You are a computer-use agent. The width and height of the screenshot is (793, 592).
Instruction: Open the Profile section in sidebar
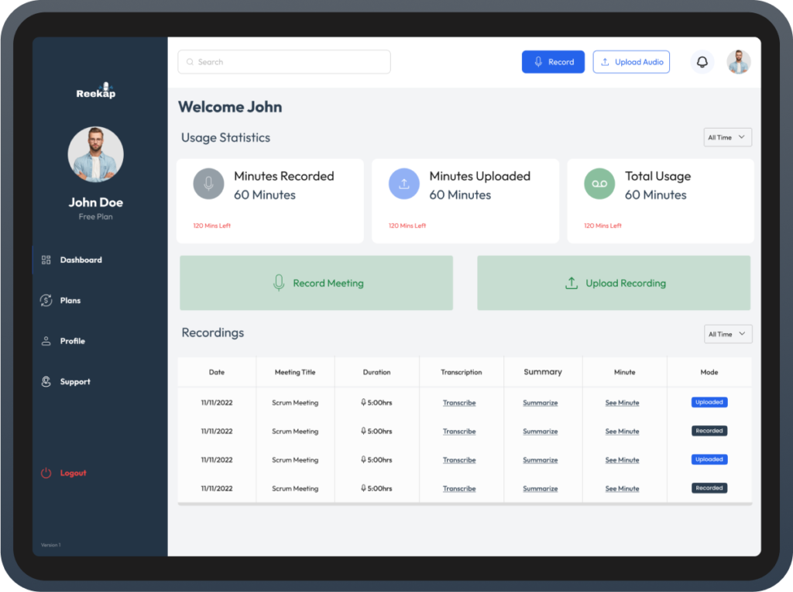(x=72, y=341)
